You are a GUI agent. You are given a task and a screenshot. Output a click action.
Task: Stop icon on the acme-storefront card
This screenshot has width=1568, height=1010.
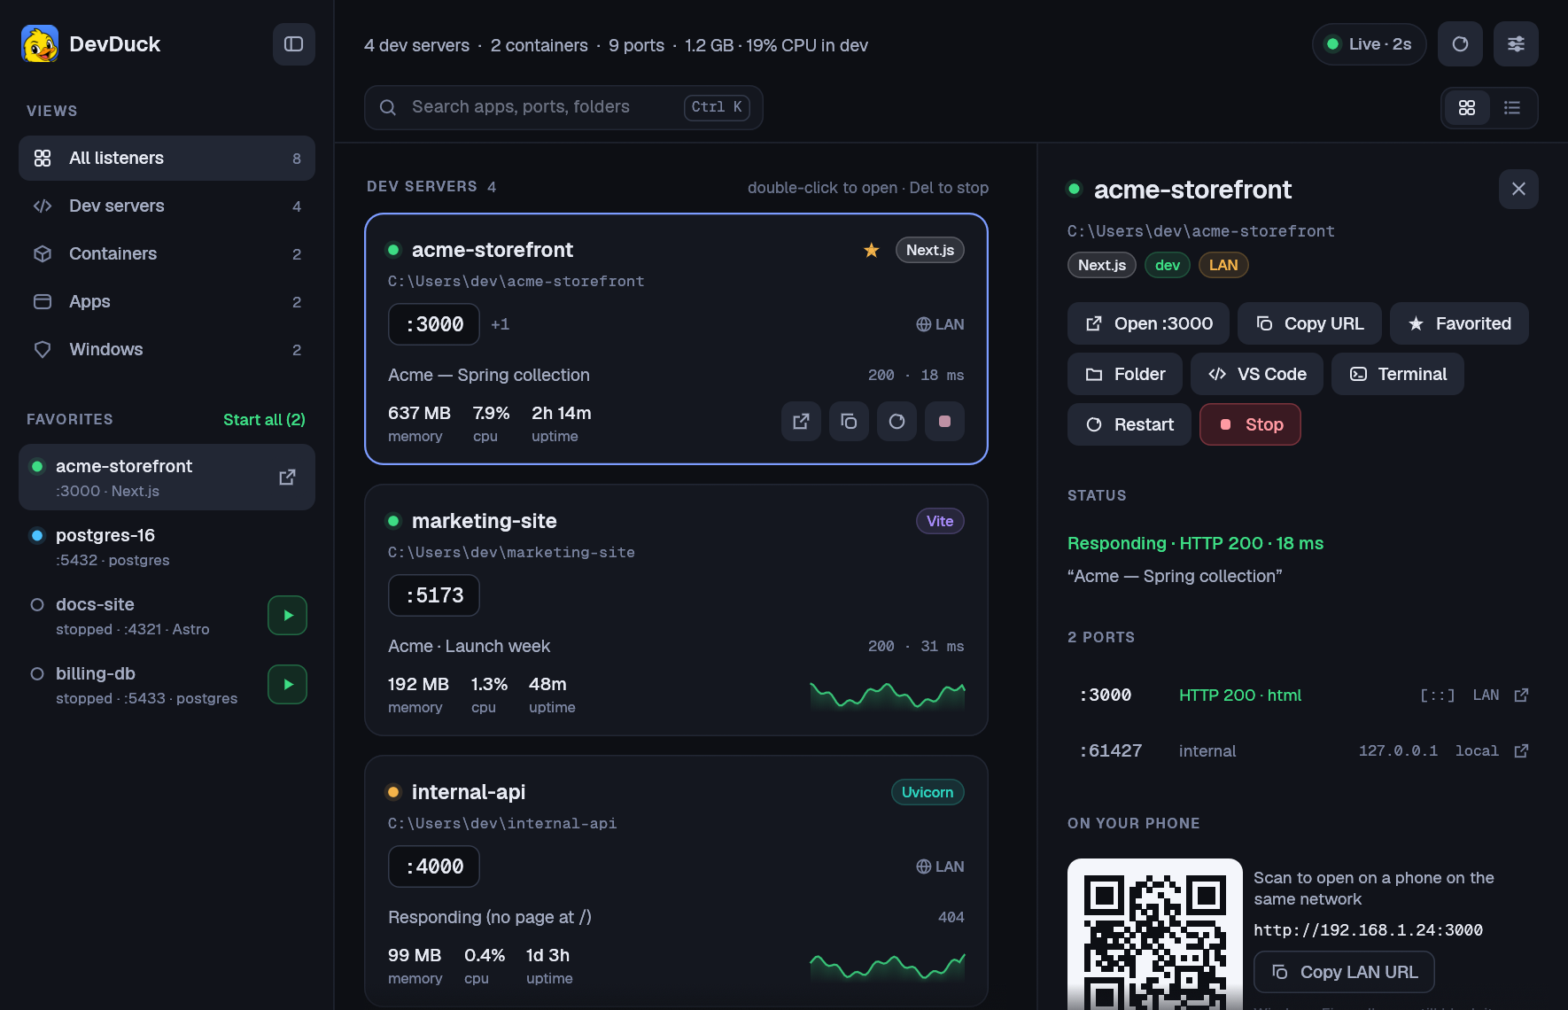pyautogui.click(x=944, y=422)
